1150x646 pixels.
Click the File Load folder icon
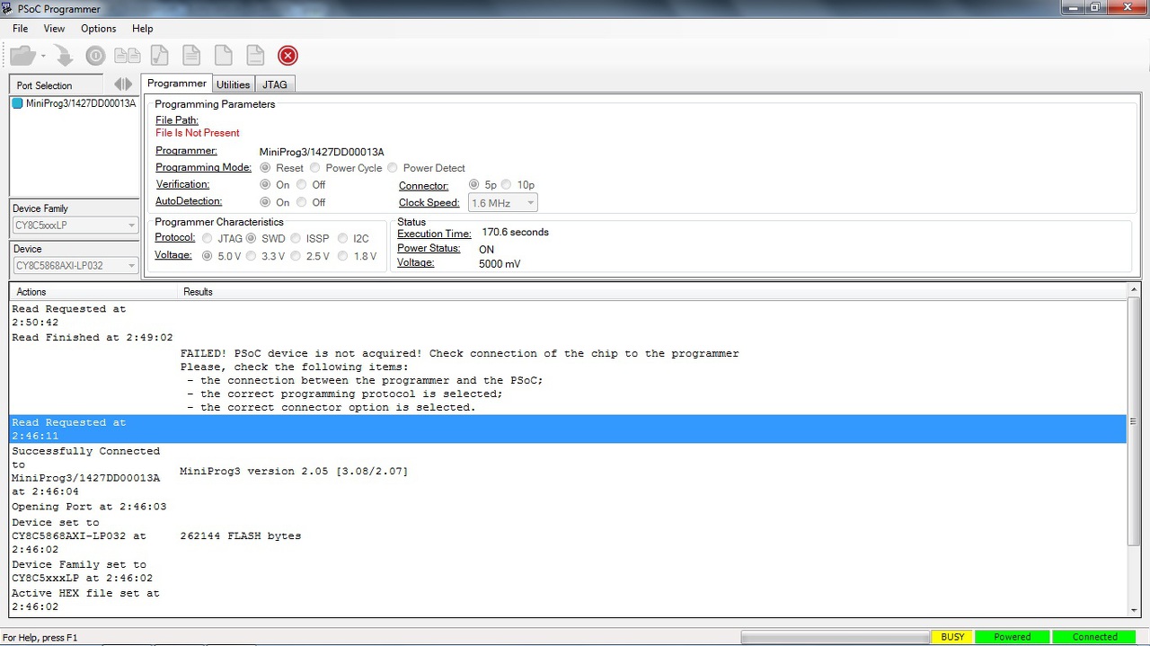coord(22,56)
